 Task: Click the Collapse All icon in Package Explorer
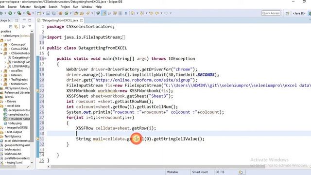coord(11,27)
